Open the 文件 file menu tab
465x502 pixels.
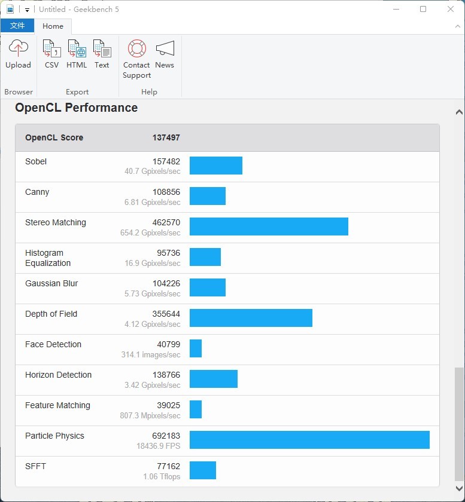click(x=17, y=26)
